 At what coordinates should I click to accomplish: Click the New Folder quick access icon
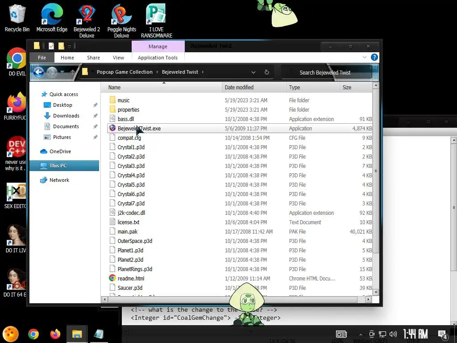[61, 46]
